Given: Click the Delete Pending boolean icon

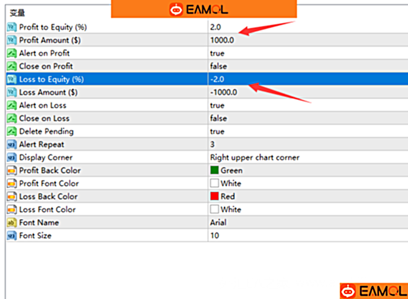Looking at the screenshot, I should pos(11,132).
